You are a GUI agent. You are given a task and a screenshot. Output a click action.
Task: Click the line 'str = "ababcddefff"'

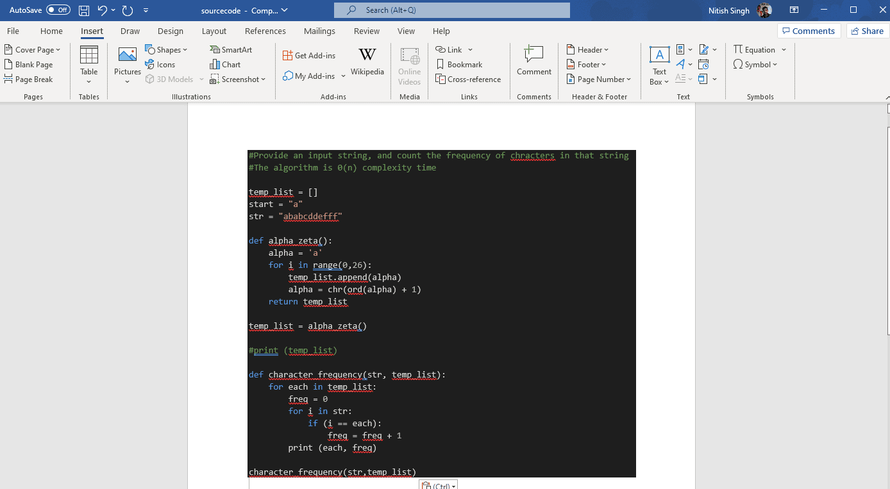(296, 216)
